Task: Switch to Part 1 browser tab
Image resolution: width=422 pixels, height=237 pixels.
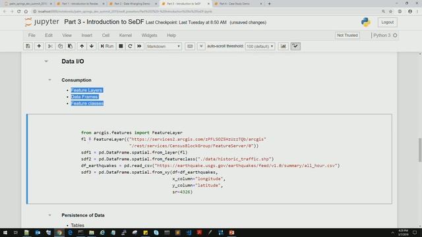Action: pos(80,4)
